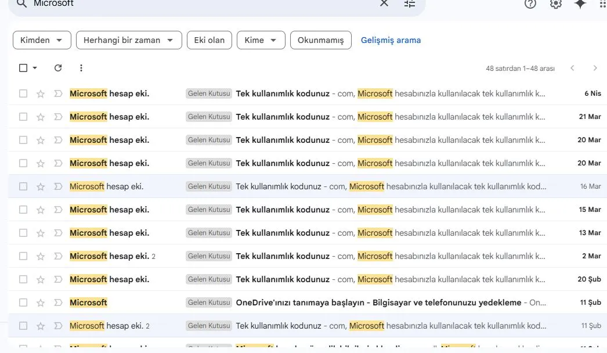Go to the older results page arrow
This screenshot has height=353, width=607.
(x=595, y=68)
